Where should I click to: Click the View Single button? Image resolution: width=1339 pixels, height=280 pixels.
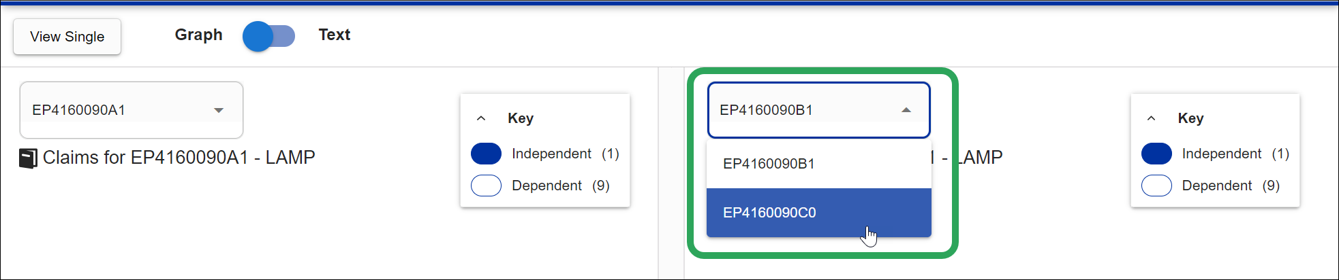[67, 37]
